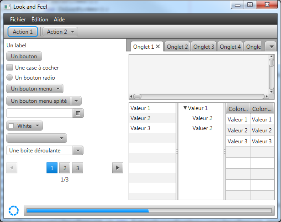Go to previous page with left arrow
The height and width of the screenshot is (222, 281).
(12, 168)
